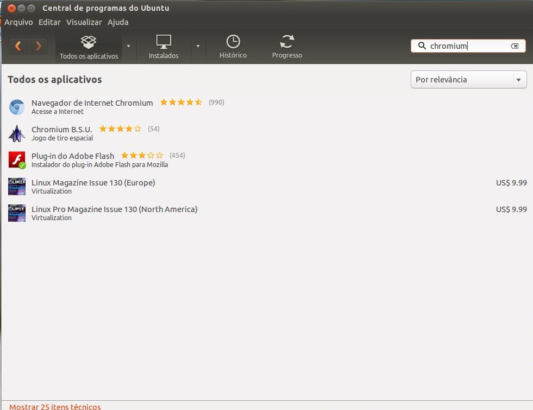The width and height of the screenshot is (533, 410).
Task: Click the Adobe Flash plug-in icon
Action: click(x=17, y=160)
